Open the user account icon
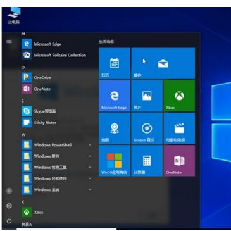 (x=9, y=191)
